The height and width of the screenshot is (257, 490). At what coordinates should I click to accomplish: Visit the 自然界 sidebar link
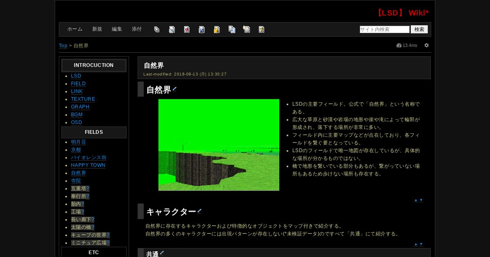pyautogui.click(x=78, y=173)
